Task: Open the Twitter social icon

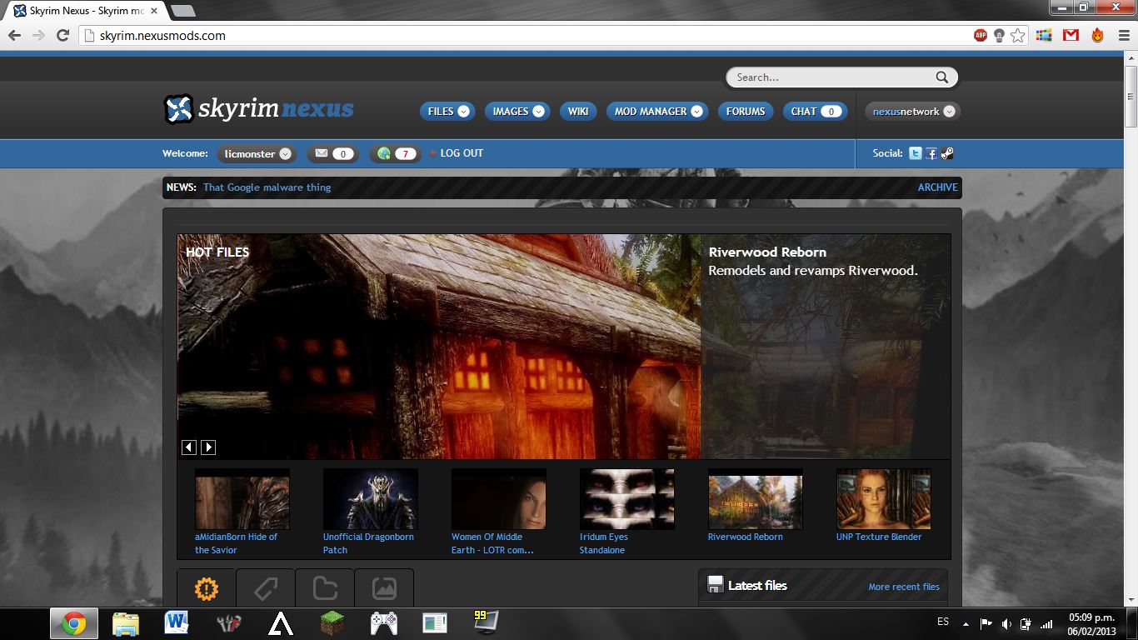Action: point(915,152)
